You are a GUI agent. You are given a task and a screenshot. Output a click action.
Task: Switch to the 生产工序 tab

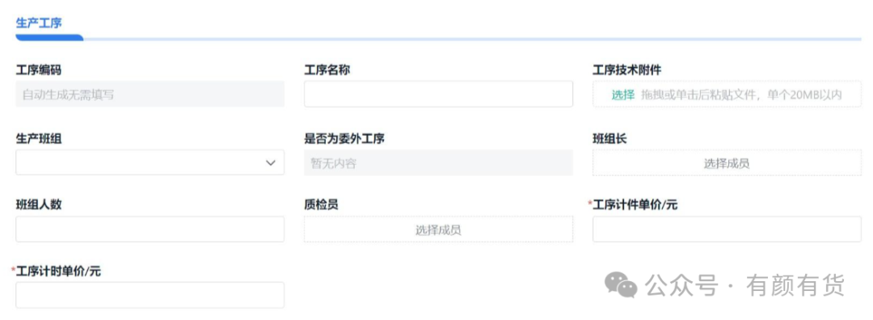point(39,23)
